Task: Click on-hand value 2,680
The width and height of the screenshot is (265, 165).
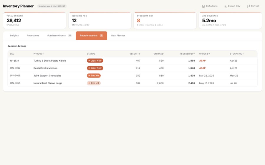Action: (x=160, y=83)
